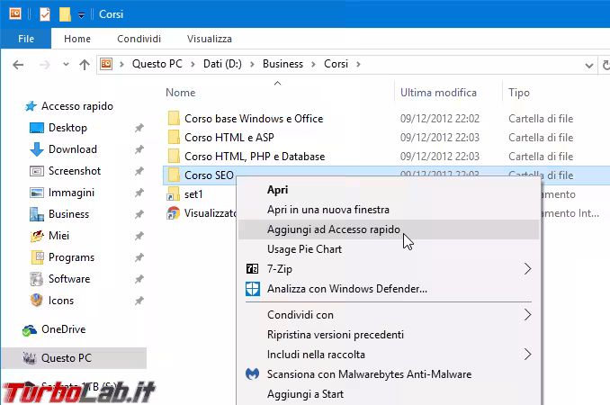Click the pin icon next to Immagini

139,193
